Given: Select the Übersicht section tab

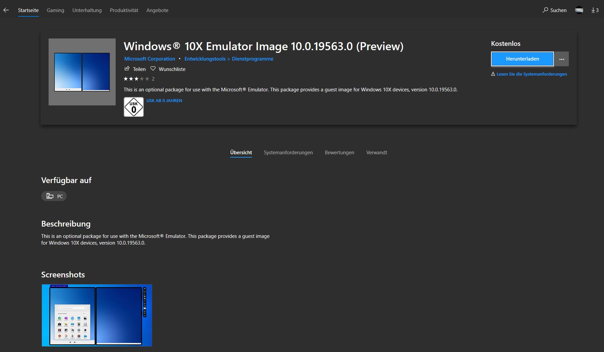Looking at the screenshot, I should coord(241,153).
